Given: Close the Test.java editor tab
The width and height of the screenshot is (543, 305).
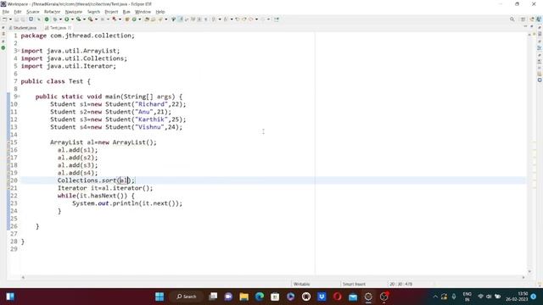Looking at the screenshot, I should pos(70,28).
